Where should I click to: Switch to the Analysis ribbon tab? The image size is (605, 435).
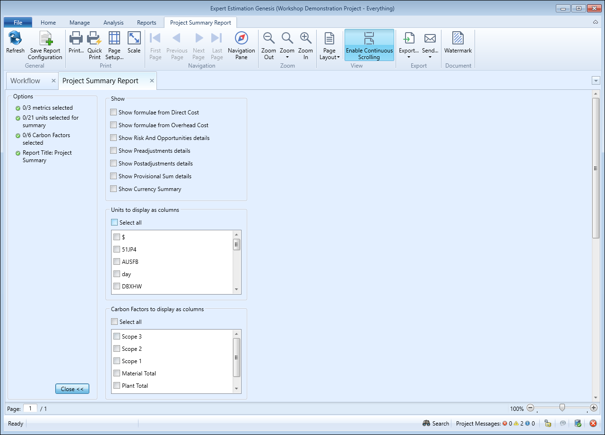pyautogui.click(x=113, y=23)
